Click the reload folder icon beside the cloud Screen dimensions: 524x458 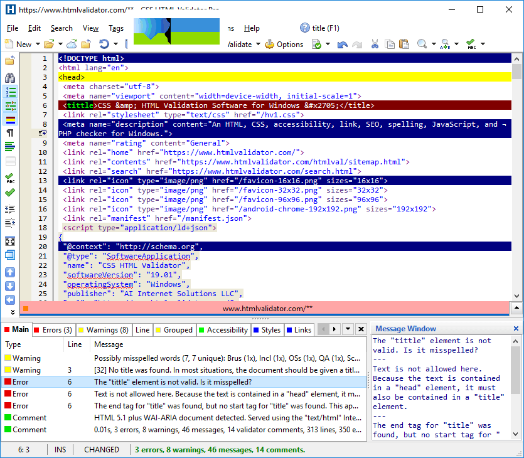[x=86, y=44]
